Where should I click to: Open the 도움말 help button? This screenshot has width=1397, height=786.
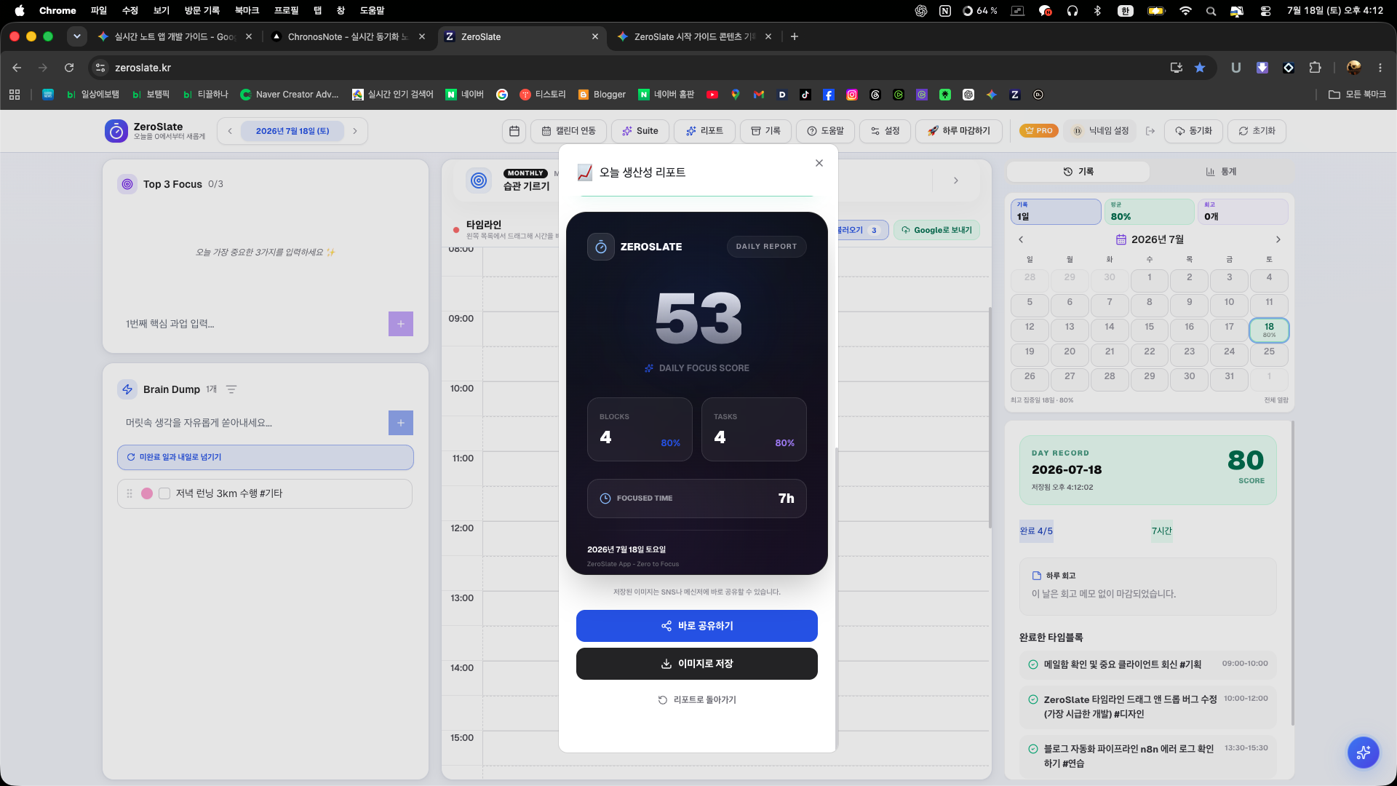click(825, 131)
